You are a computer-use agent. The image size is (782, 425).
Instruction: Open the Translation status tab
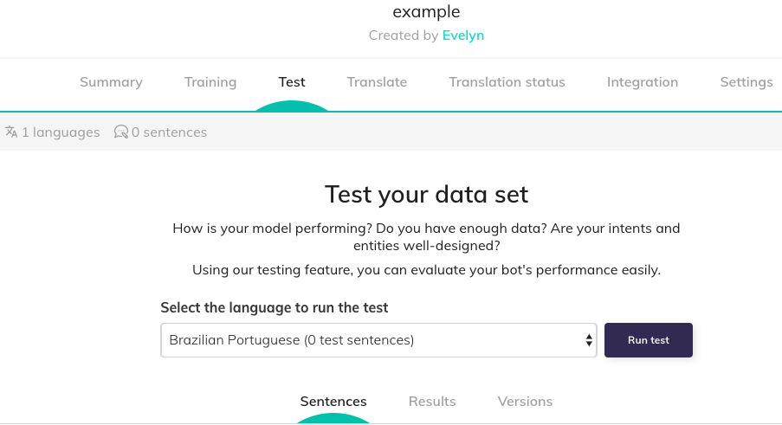(507, 81)
